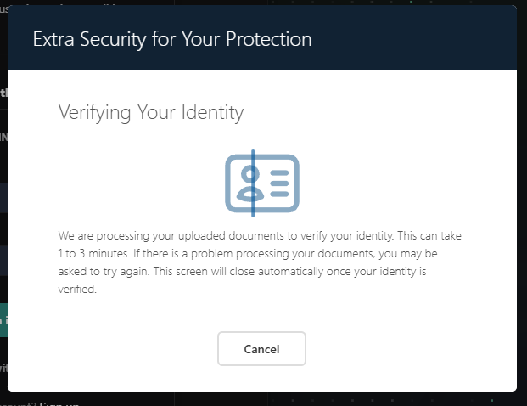Select the "Verifying Your Identity" heading

point(150,112)
